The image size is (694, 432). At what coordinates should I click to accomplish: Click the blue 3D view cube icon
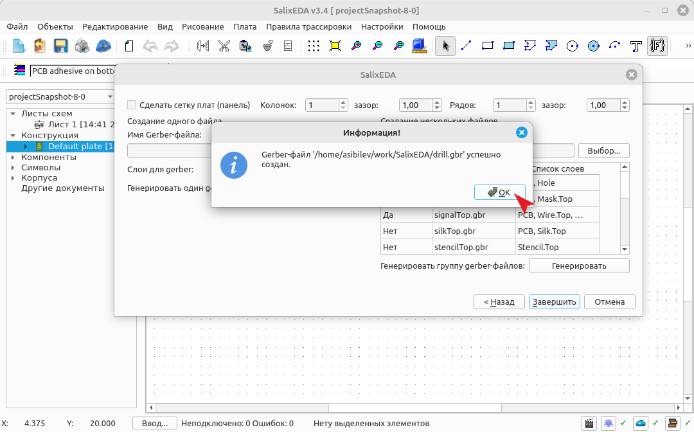(419, 46)
